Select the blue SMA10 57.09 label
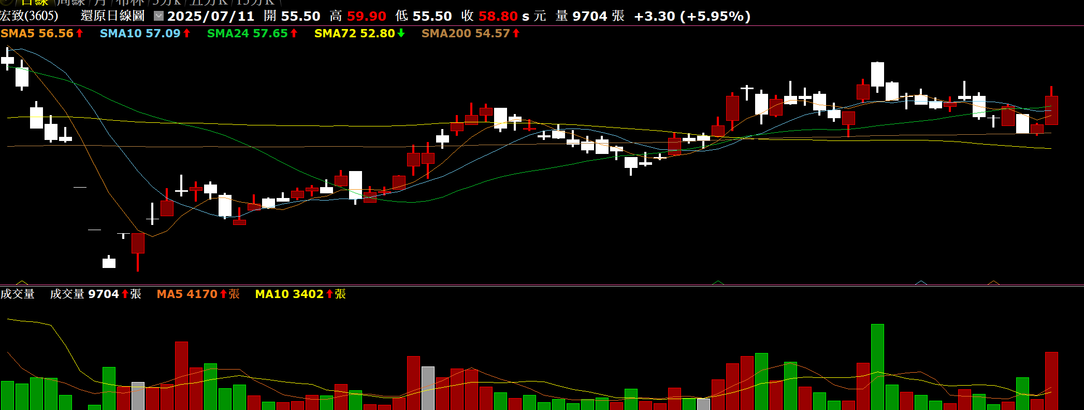The image size is (1084, 410). tap(140, 33)
